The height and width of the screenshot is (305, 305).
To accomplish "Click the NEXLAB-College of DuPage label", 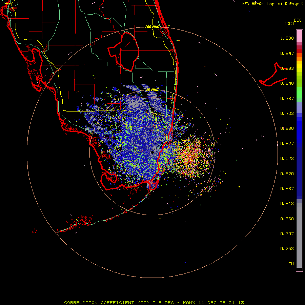I will click(x=270, y=4).
